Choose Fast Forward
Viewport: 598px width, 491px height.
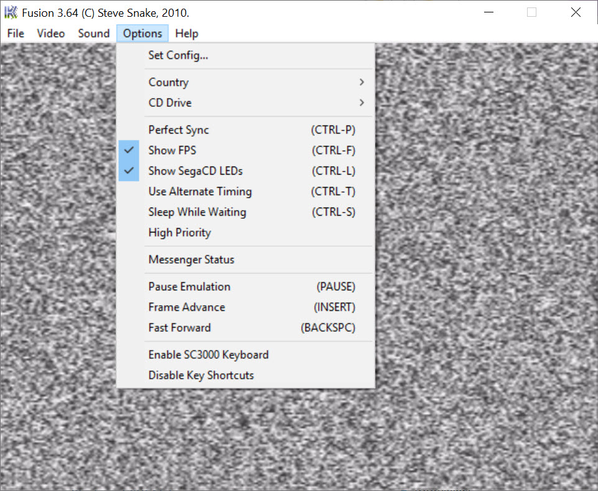pyautogui.click(x=246, y=328)
